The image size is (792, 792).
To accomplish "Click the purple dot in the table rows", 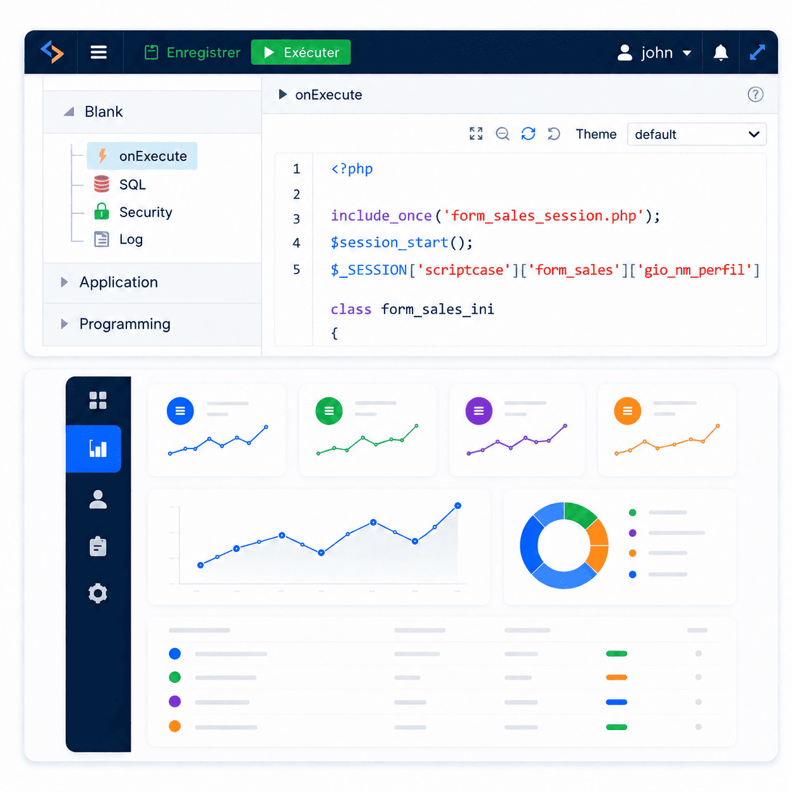I will coord(175,701).
